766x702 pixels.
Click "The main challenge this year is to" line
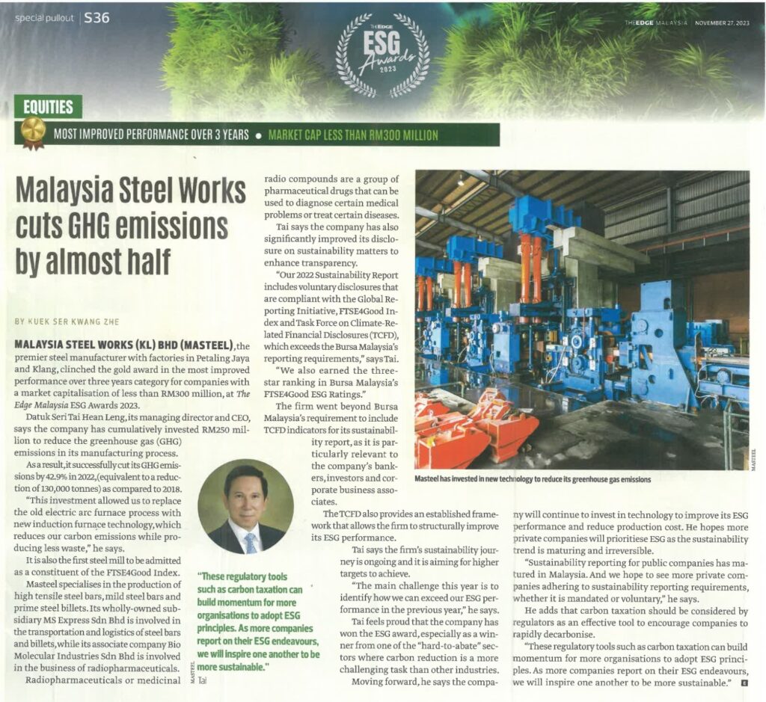(425, 586)
